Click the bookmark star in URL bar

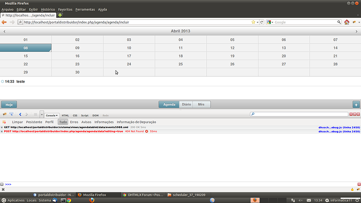coord(253,22)
